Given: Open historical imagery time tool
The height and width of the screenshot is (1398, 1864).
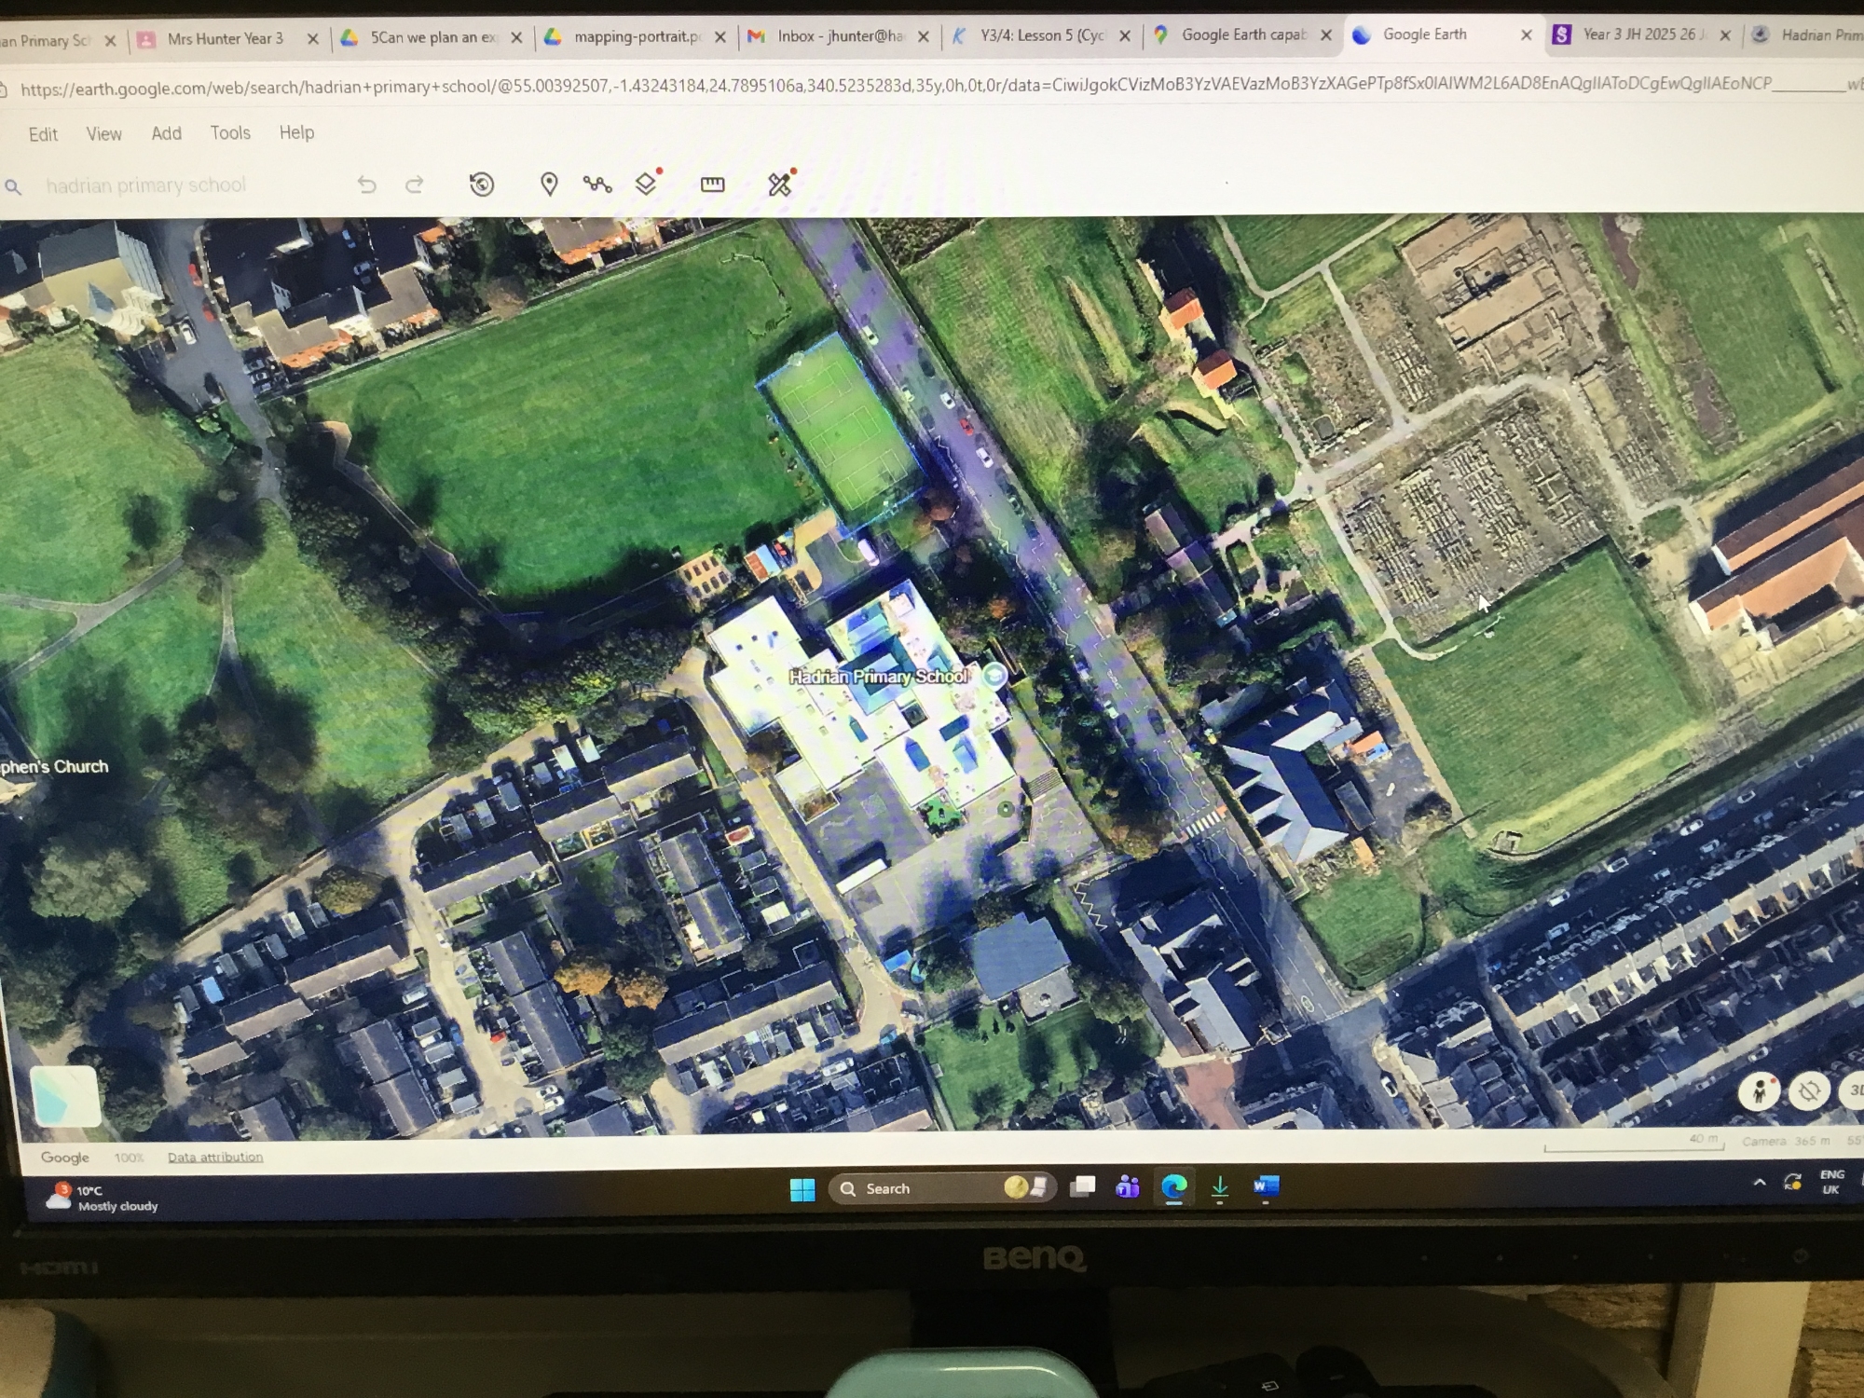Looking at the screenshot, I should click(x=482, y=184).
